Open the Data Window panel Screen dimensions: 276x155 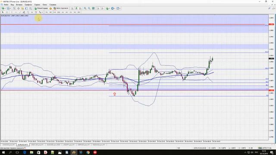[18, 8]
